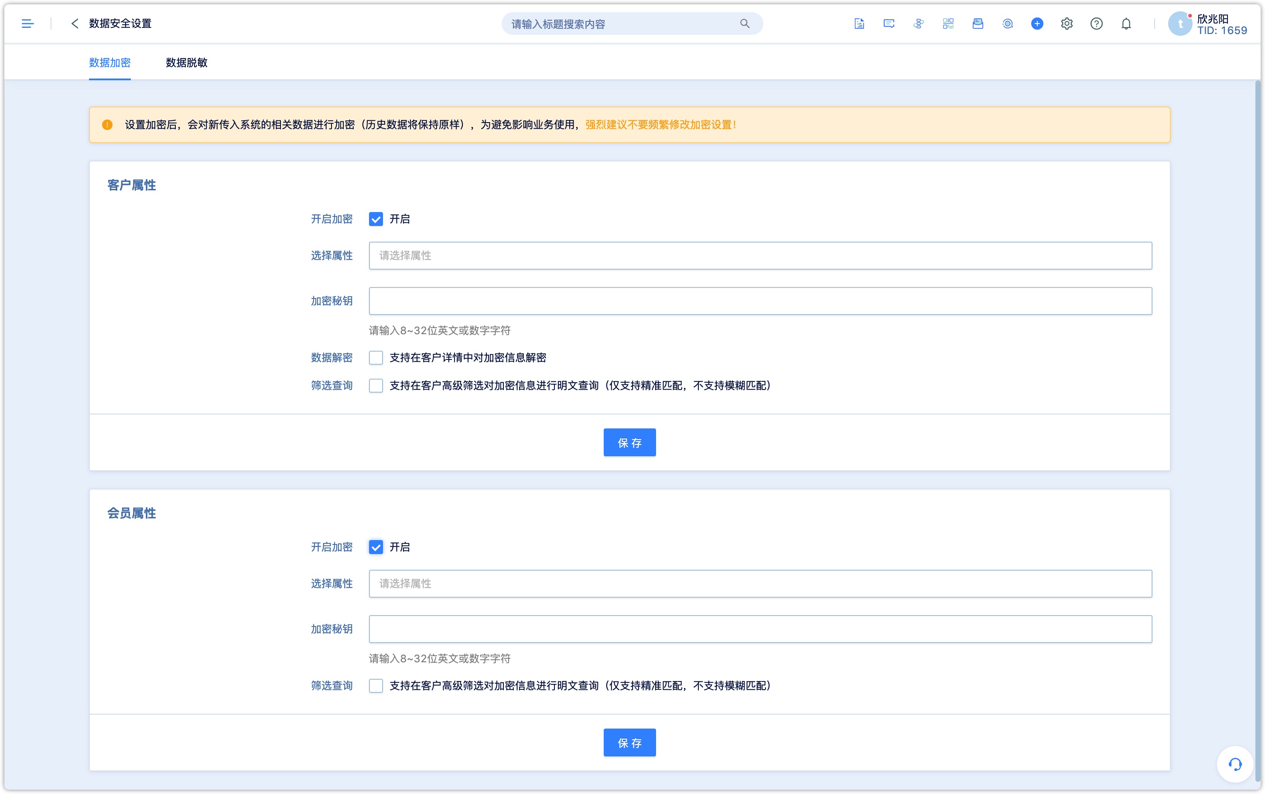Open the notification bell icon
This screenshot has width=1265, height=794.
click(x=1126, y=24)
